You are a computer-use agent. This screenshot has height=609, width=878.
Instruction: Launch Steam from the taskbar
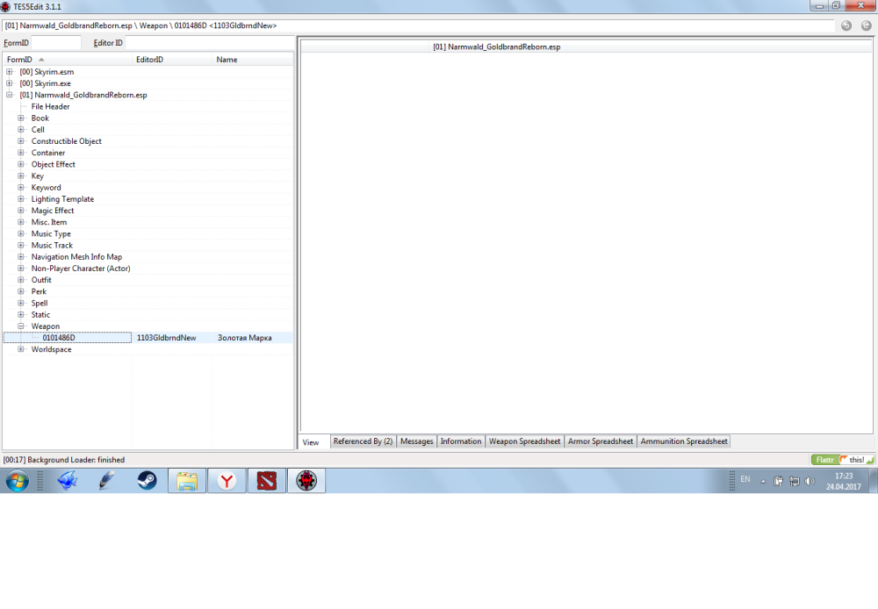[148, 481]
